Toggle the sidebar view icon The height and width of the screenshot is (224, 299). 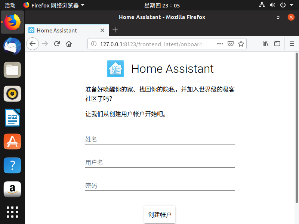[277, 44]
